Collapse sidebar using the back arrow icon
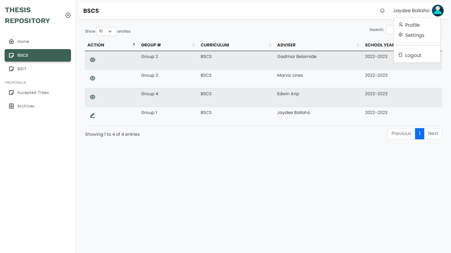The image size is (451, 253). pyautogui.click(x=68, y=15)
